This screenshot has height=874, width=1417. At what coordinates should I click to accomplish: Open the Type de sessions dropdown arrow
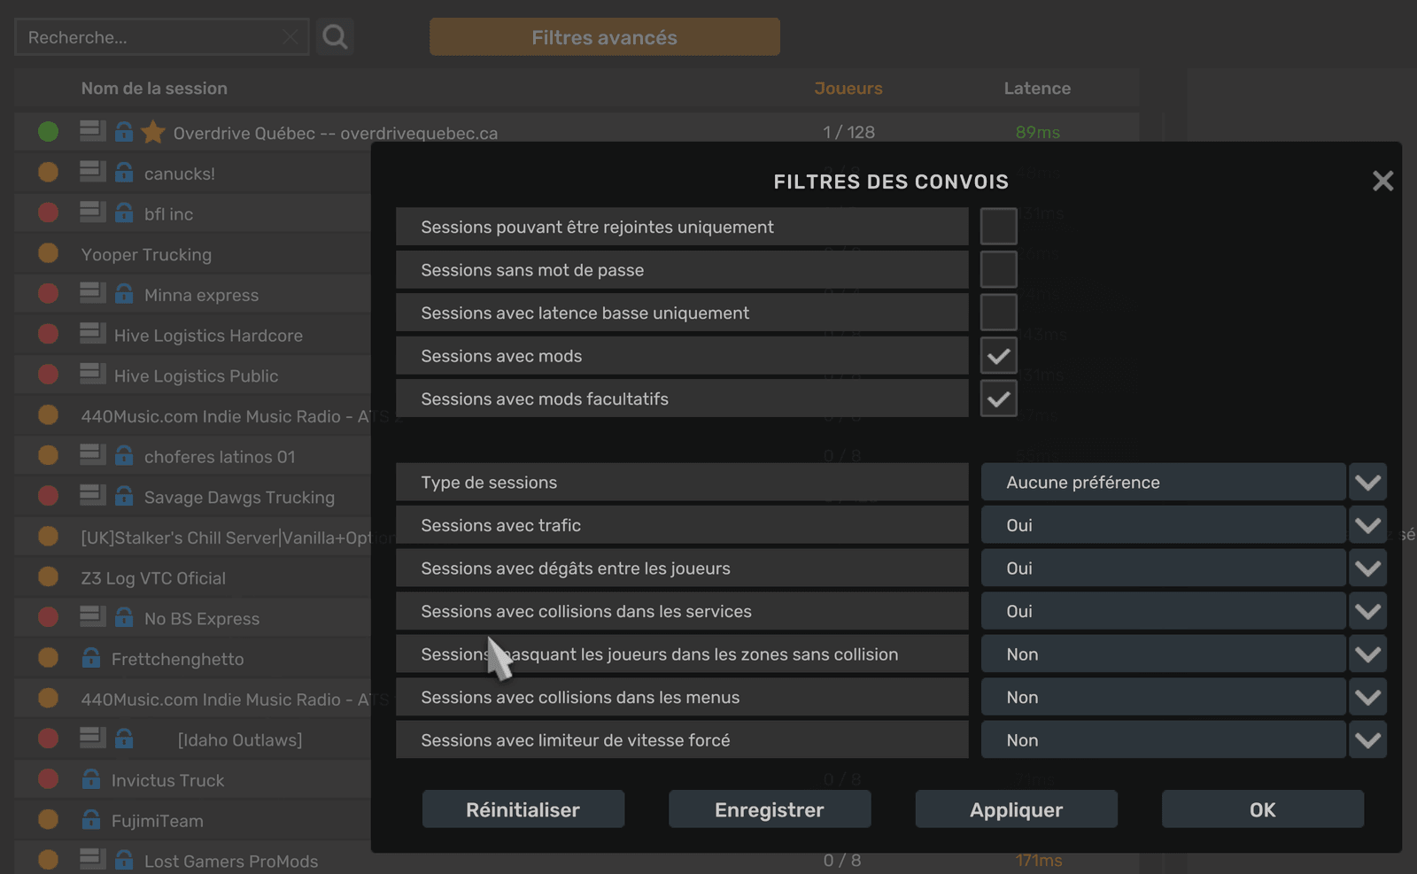click(1367, 482)
